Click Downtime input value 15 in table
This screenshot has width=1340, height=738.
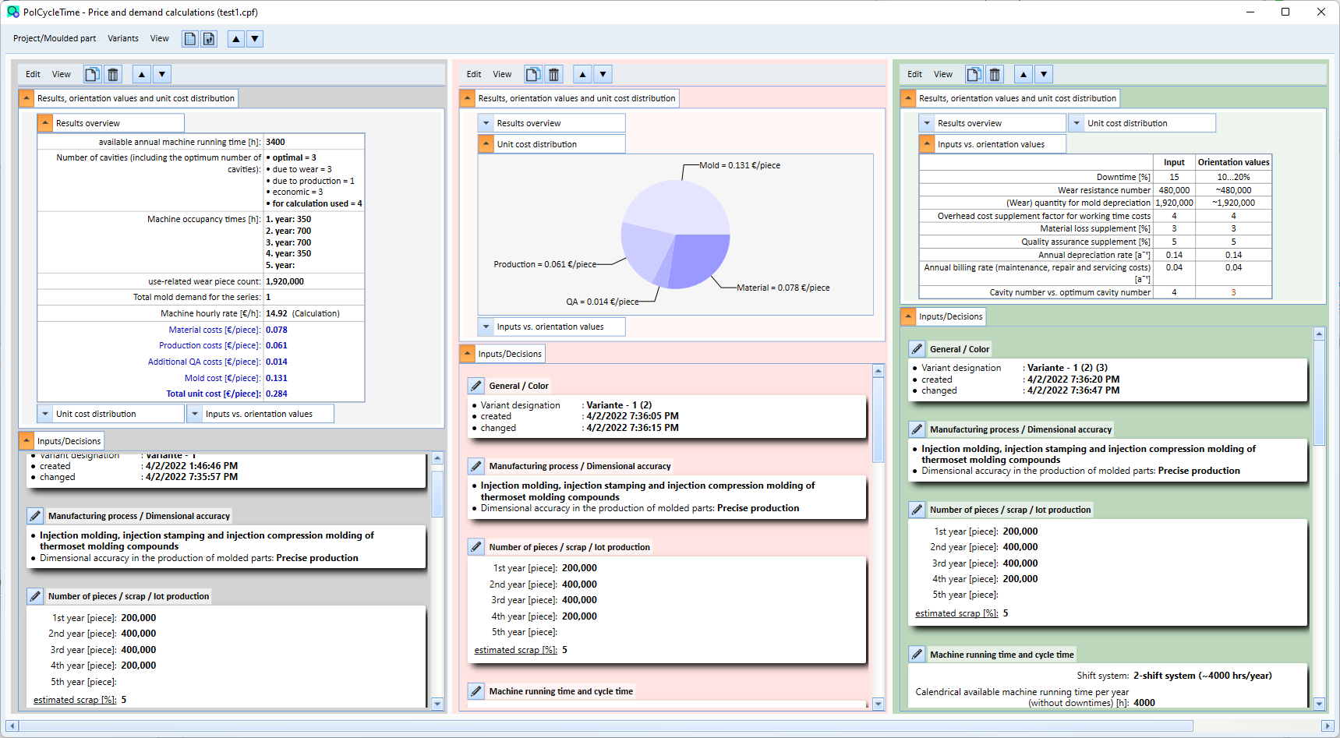point(1174,177)
